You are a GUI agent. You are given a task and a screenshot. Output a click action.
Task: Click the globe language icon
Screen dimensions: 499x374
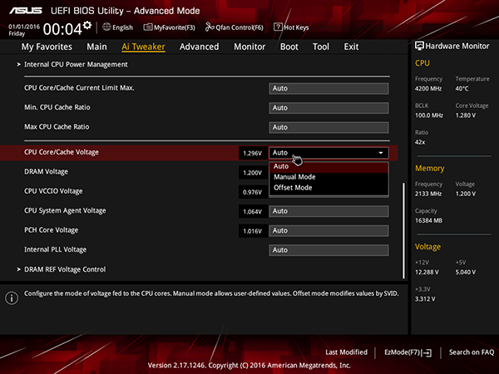[106, 27]
